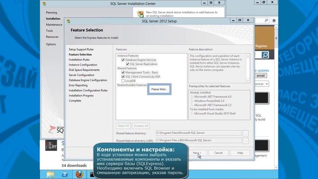Open PowerShell from the taskbar
Image resolution: width=318 pixels, height=179 pixels.
65,175
